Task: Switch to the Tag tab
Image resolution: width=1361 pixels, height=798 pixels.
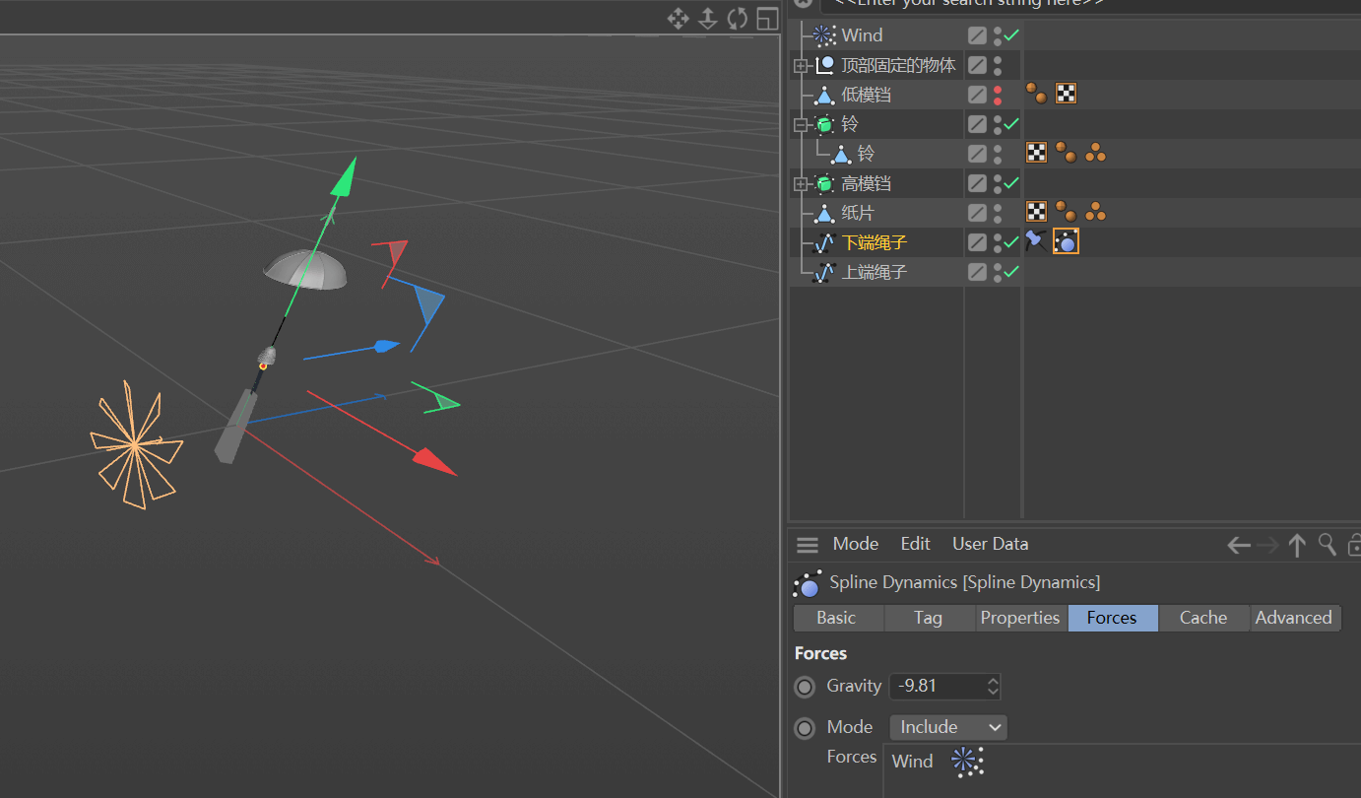Action: tap(928, 618)
